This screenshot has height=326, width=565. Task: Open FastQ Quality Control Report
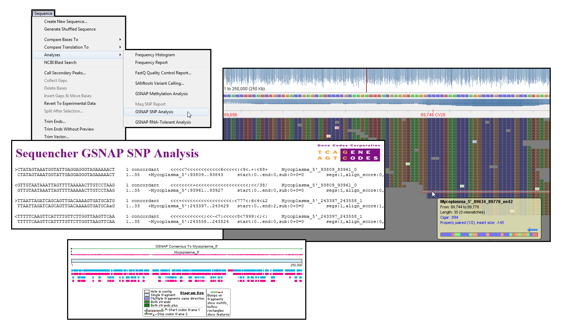(x=163, y=73)
